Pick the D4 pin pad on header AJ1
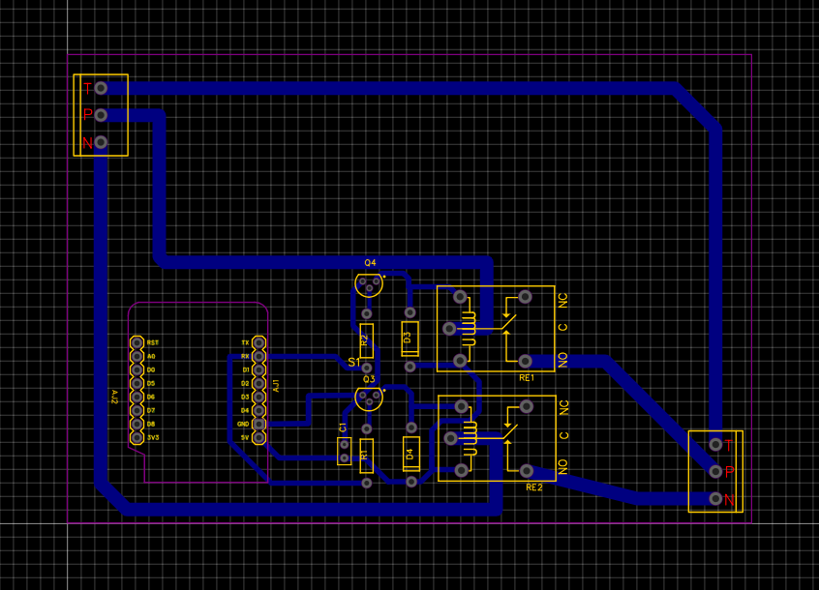Viewport: 819px width, 590px height. (x=259, y=410)
